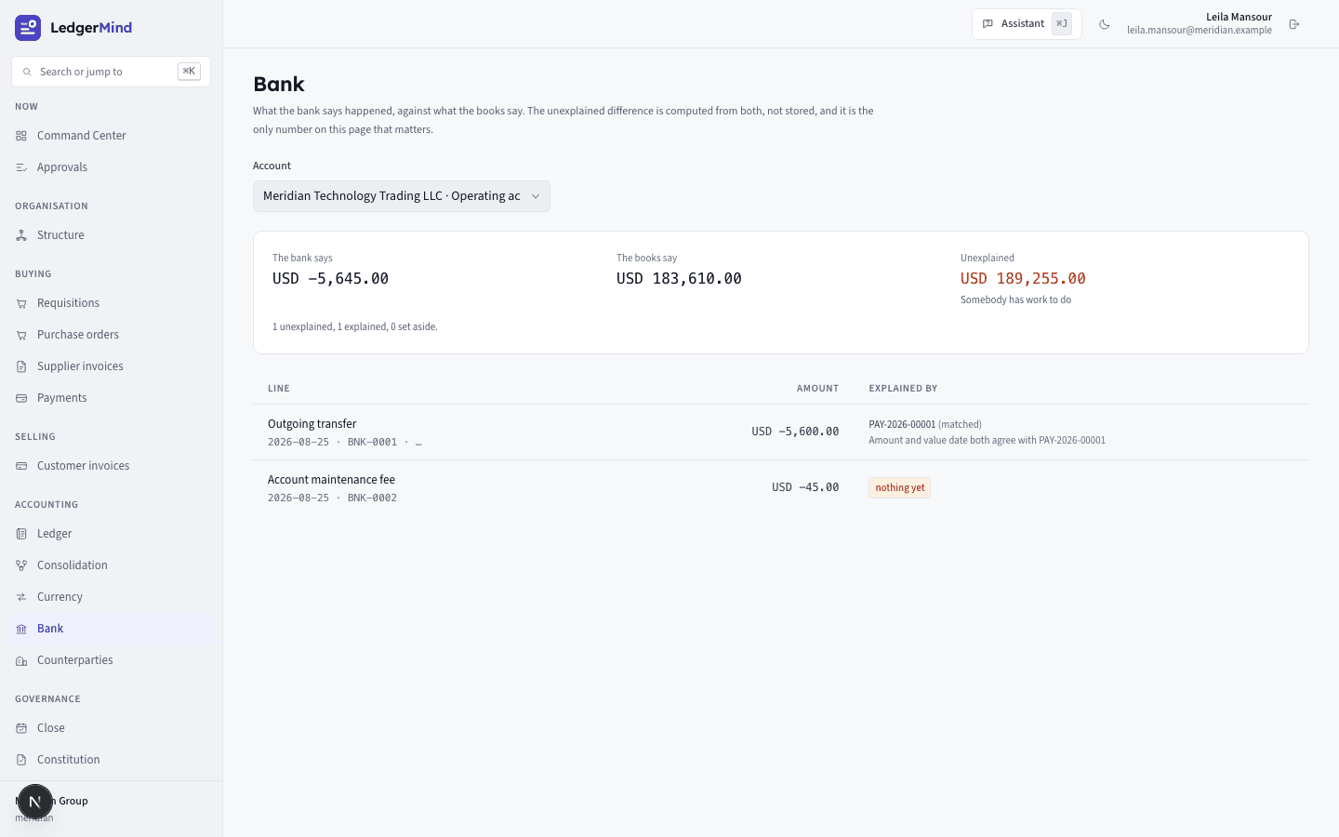Viewport: 1339px width, 837px height.
Task: Click the Structure org-chart icon
Action: point(21,235)
